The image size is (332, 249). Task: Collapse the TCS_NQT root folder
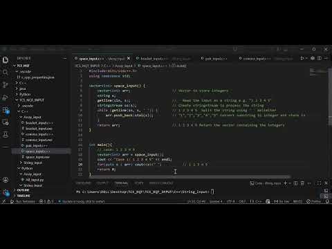[23, 66]
